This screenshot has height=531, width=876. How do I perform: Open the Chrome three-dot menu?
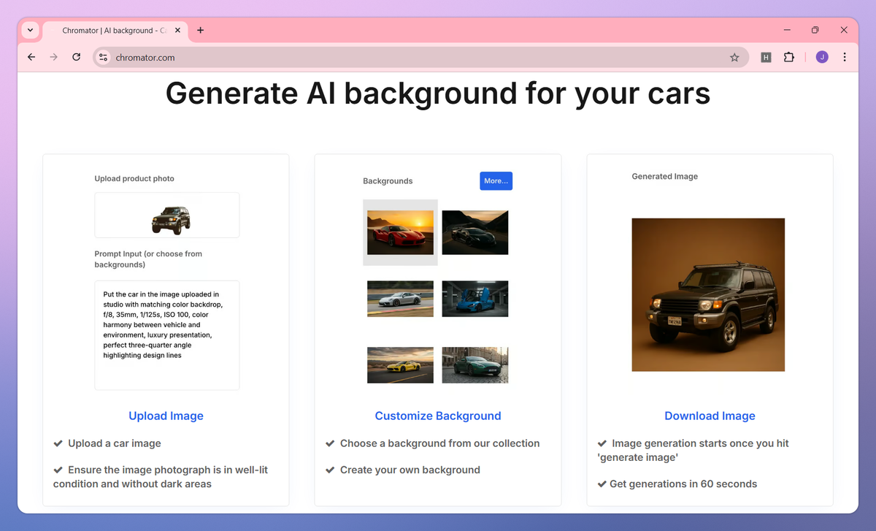coord(845,57)
